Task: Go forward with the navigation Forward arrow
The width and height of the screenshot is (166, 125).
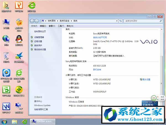Action: [x=37, y=21]
